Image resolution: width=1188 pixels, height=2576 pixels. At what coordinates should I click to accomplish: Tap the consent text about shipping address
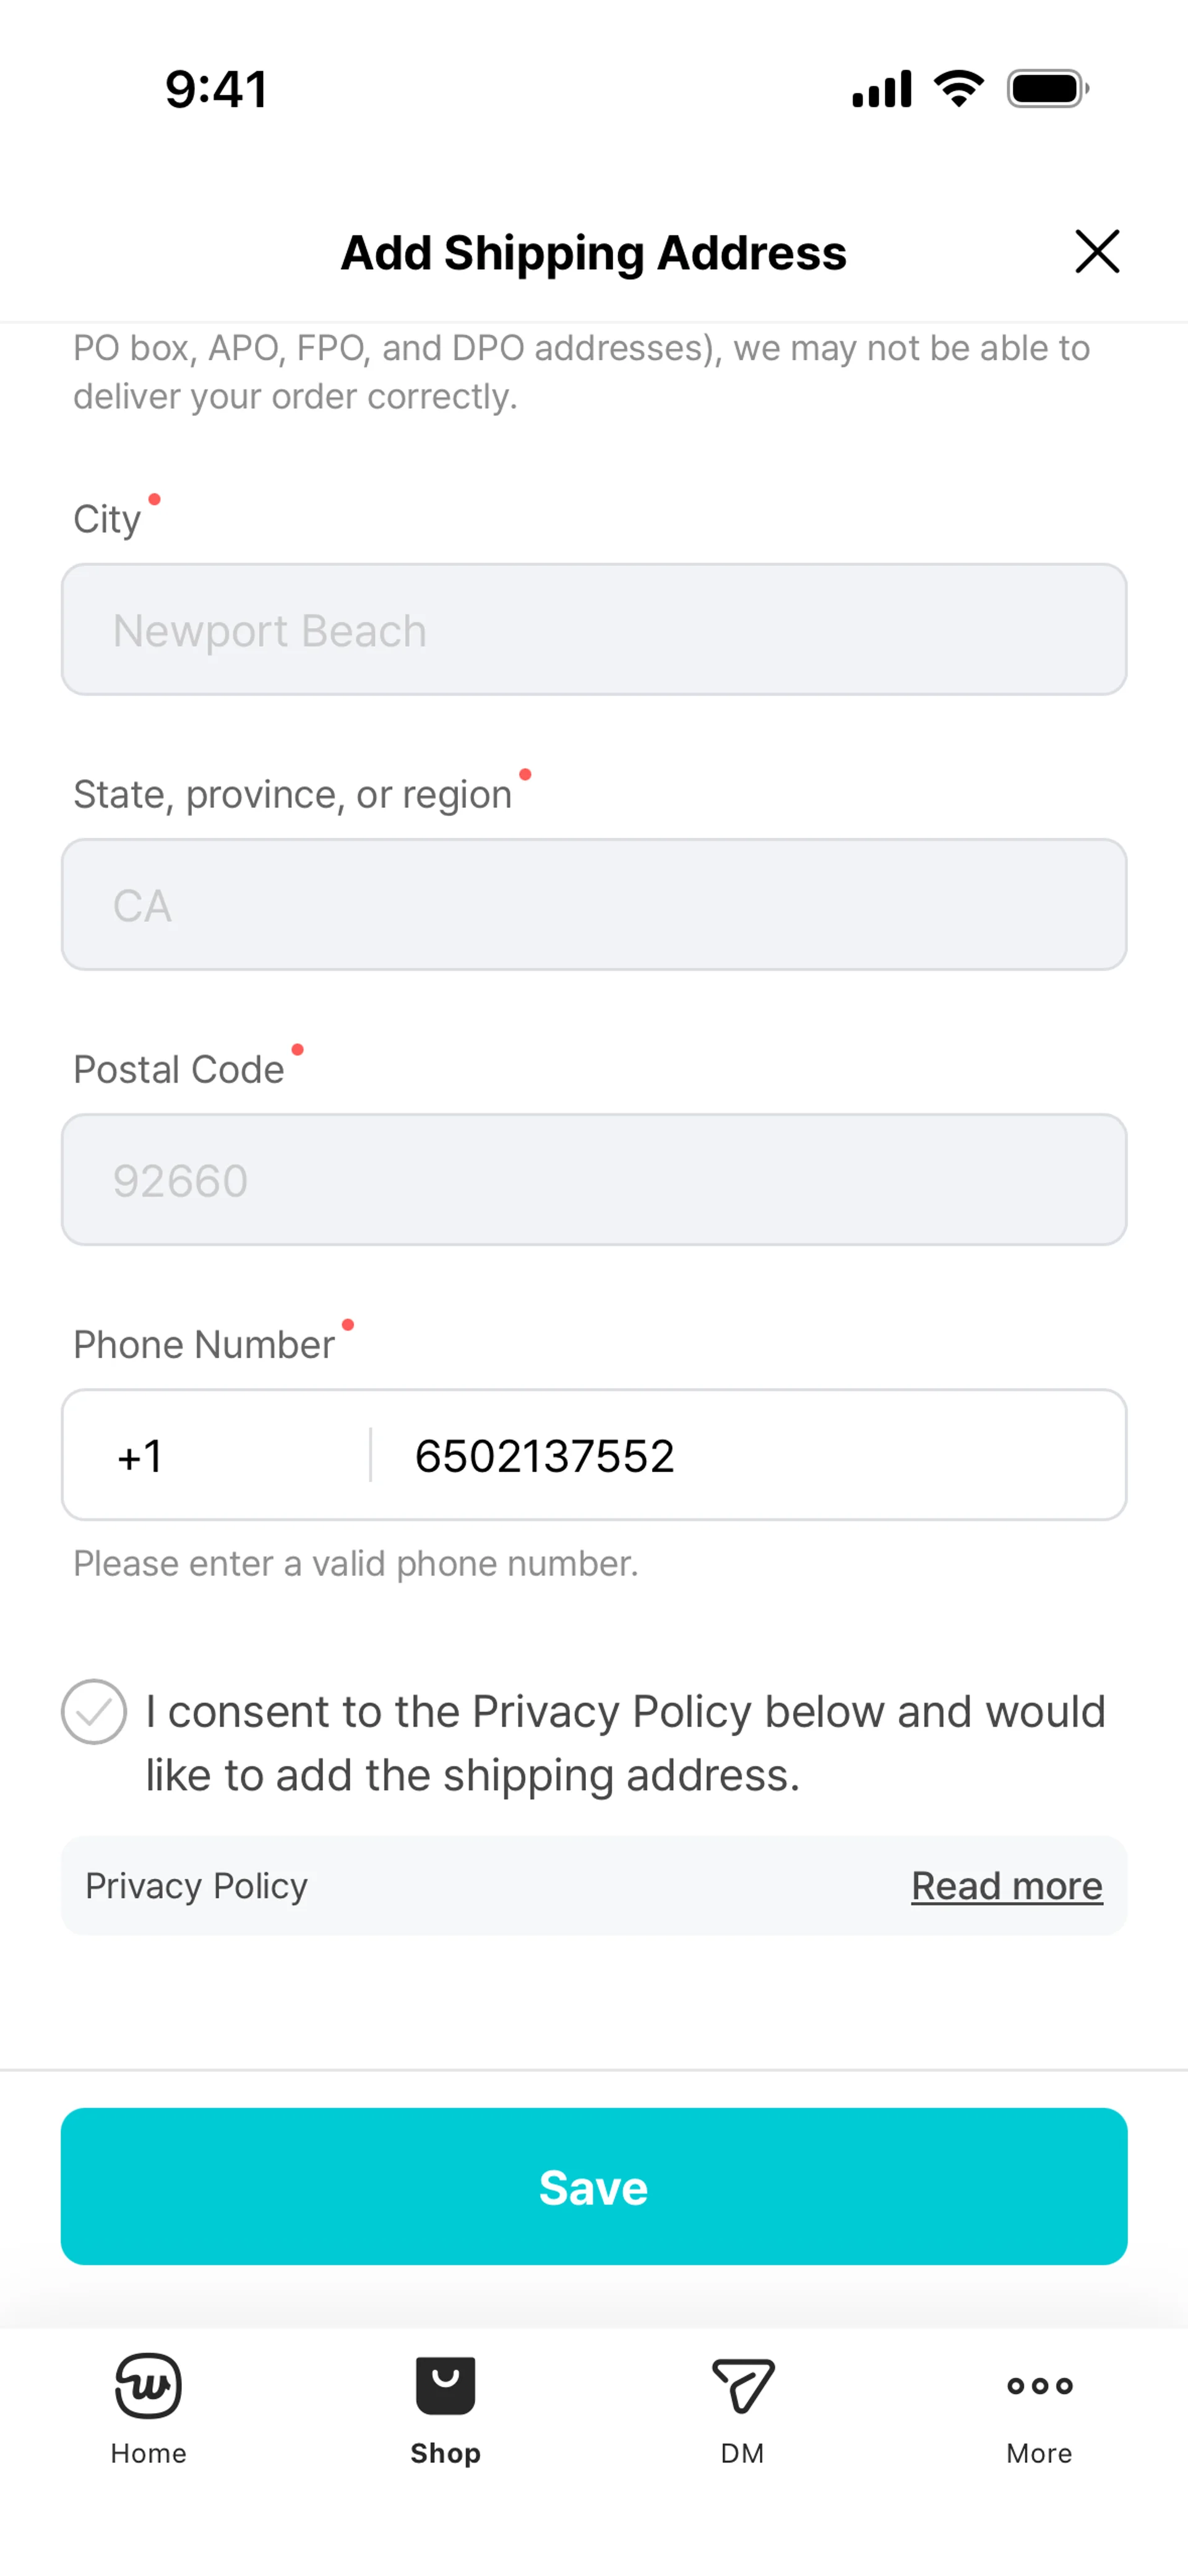pyautogui.click(x=625, y=1743)
